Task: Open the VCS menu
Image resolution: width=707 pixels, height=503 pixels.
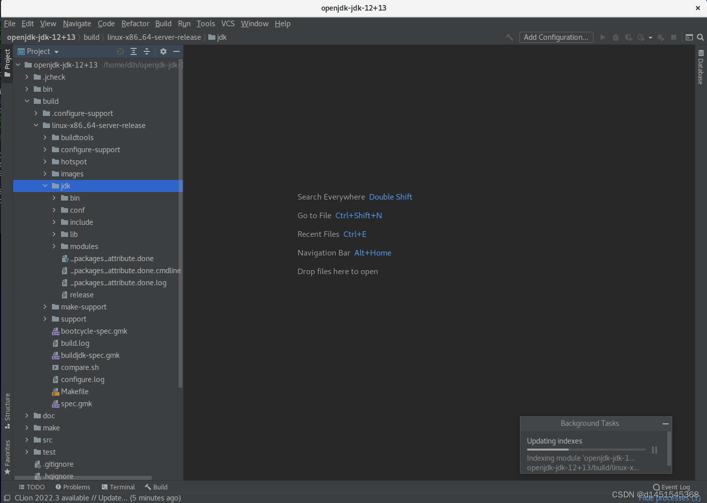Action: 228,24
